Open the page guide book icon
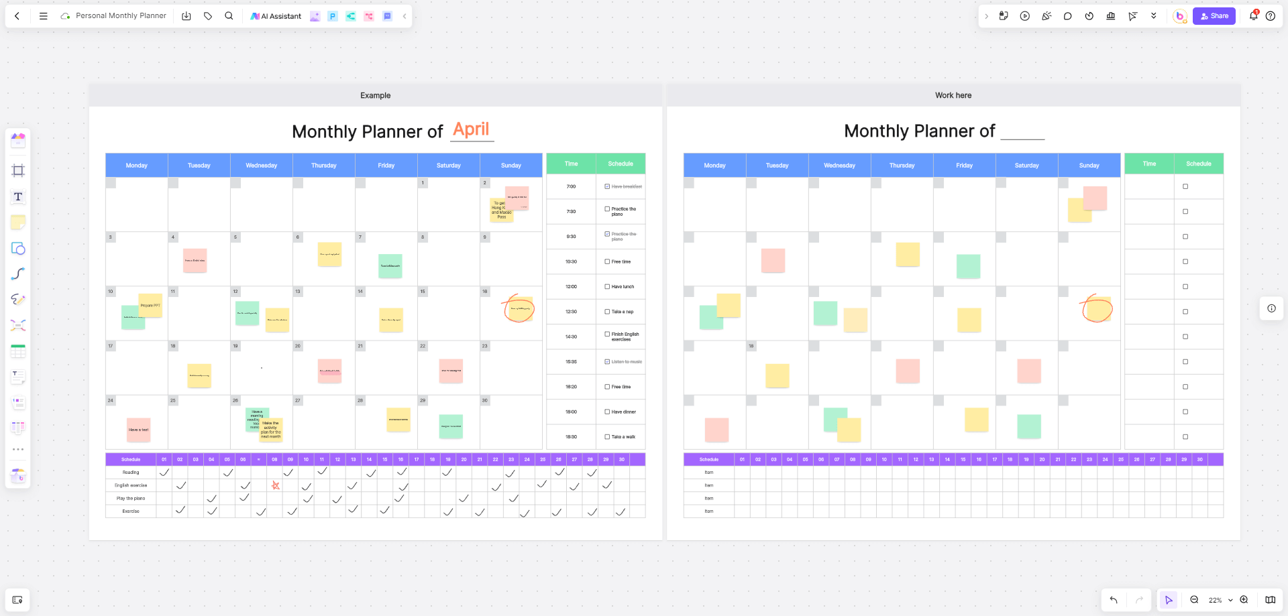The image size is (1288, 616). pos(1270,600)
